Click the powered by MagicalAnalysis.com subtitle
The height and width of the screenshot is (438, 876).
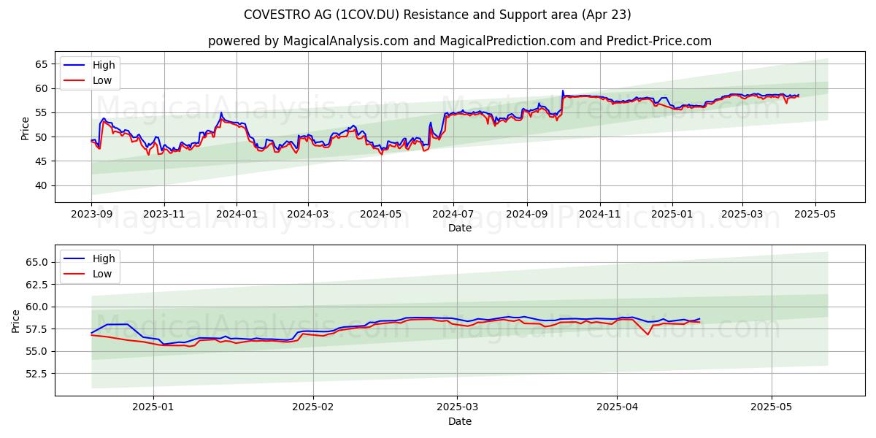(x=459, y=41)
